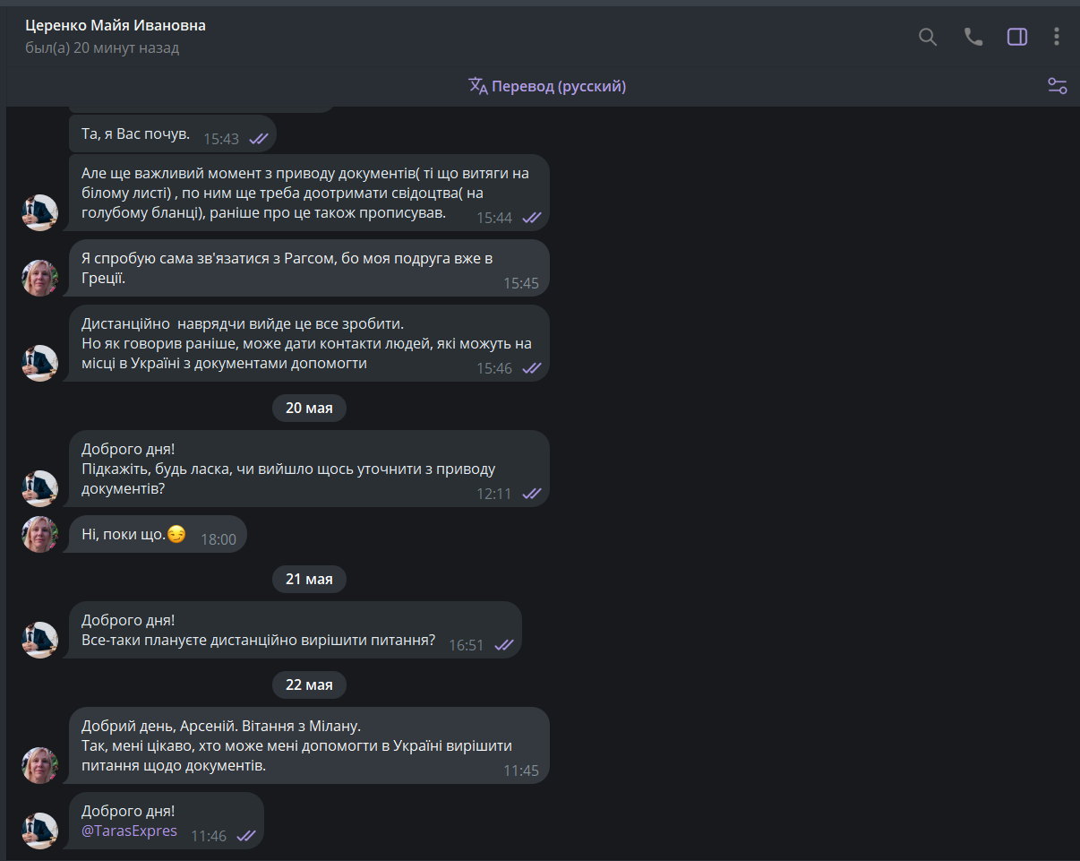Image resolution: width=1080 pixels, height=861 pixels.
Task: Click the 22 мая date badge
Action: pyautogui.click(x=309, y=684)
